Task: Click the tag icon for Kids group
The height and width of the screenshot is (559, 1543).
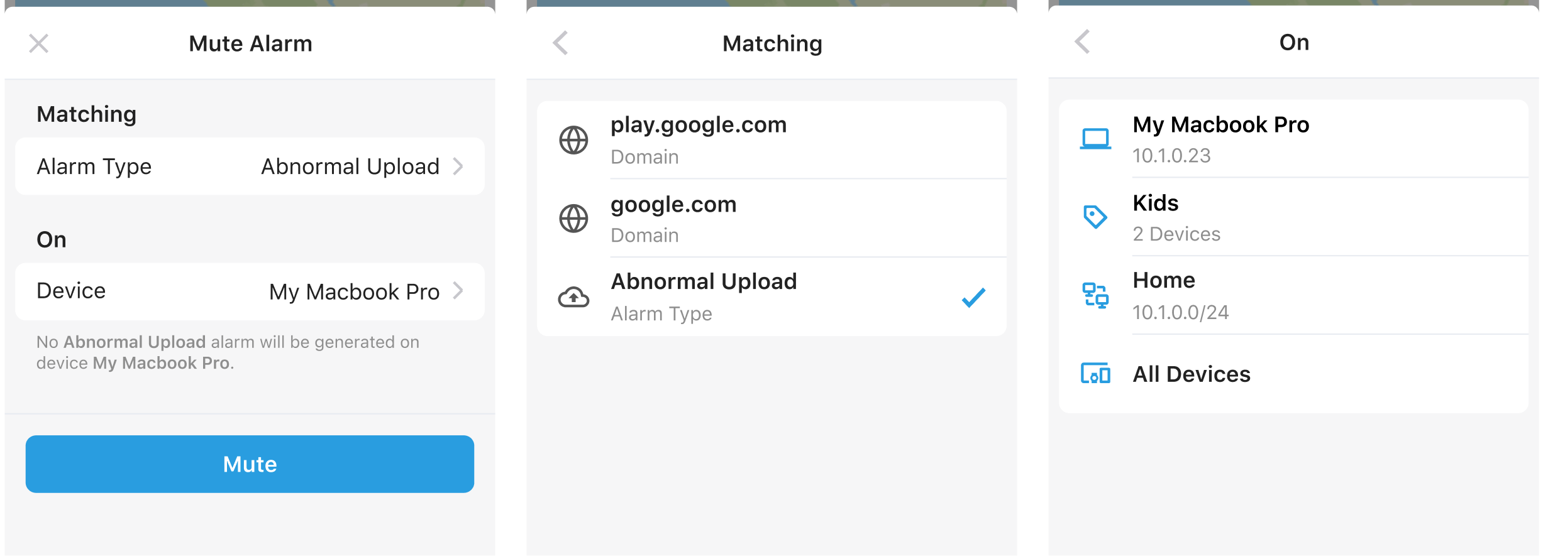Action: (x=1095, y=217)
